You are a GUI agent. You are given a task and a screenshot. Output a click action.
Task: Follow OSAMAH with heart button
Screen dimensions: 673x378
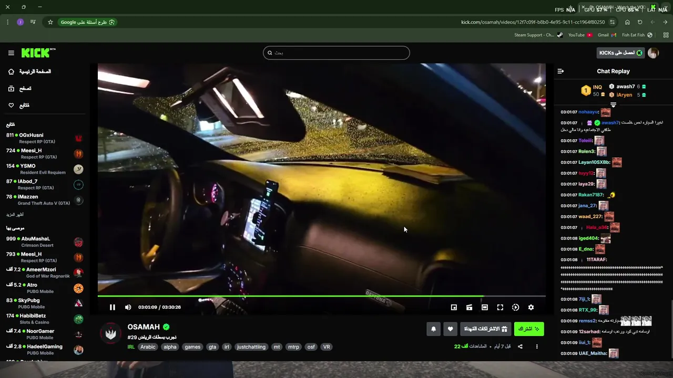tap(450, 329)
